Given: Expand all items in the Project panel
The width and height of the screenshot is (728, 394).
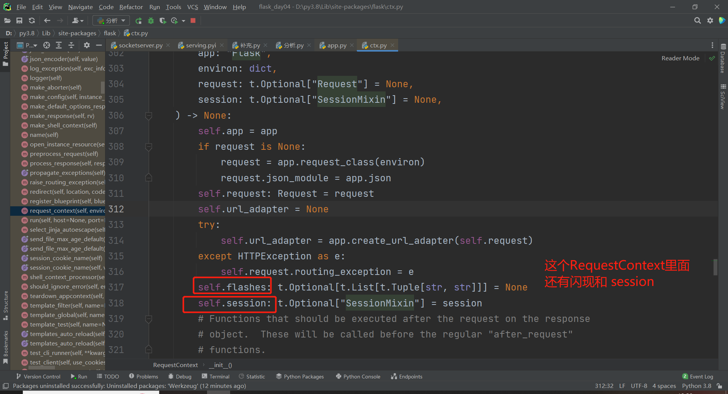Looking at the screenshot, I should click(x=59, y=45).
